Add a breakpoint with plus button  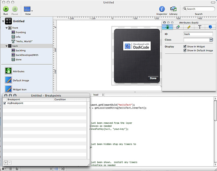pyautogui.click(x=6, y=163)
